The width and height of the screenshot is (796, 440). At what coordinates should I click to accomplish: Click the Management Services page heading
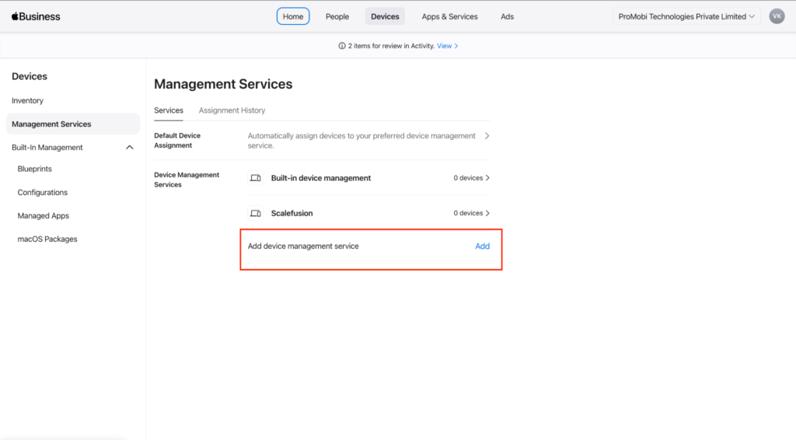(x=223, y=84)
